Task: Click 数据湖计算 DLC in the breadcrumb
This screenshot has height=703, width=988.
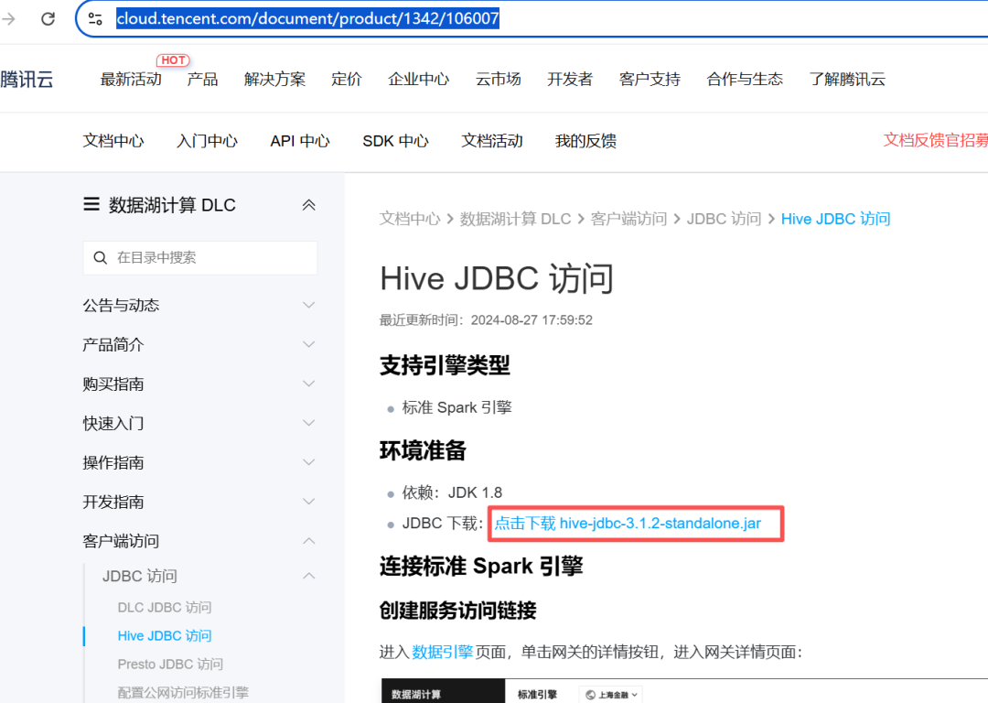Action: click(515, 219)
